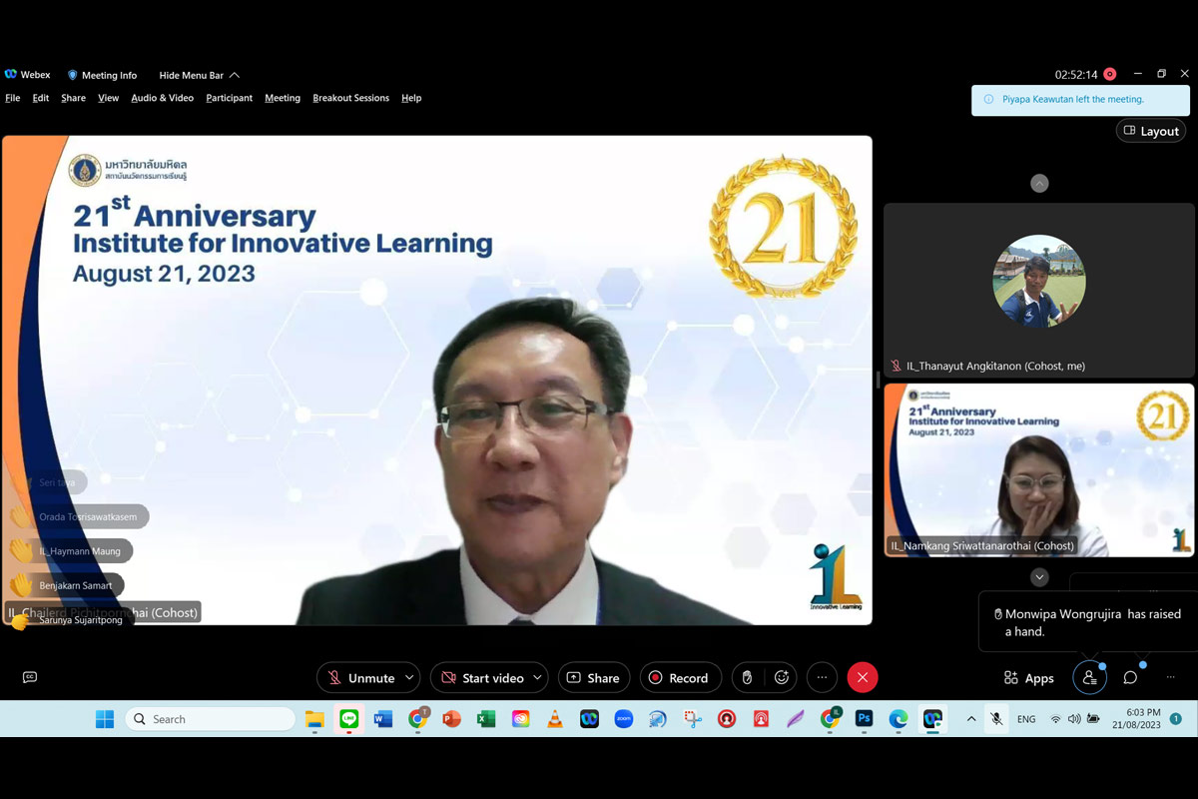Start recording the meeting

coord(680,678)
